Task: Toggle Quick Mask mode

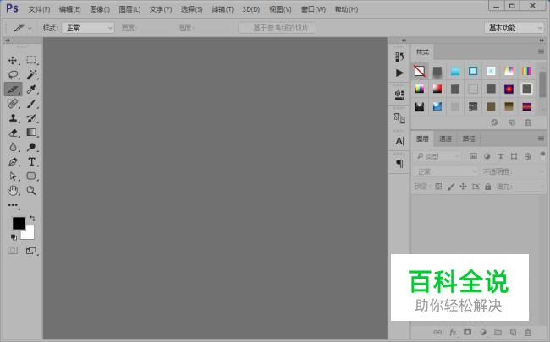Action: [13, 250]
